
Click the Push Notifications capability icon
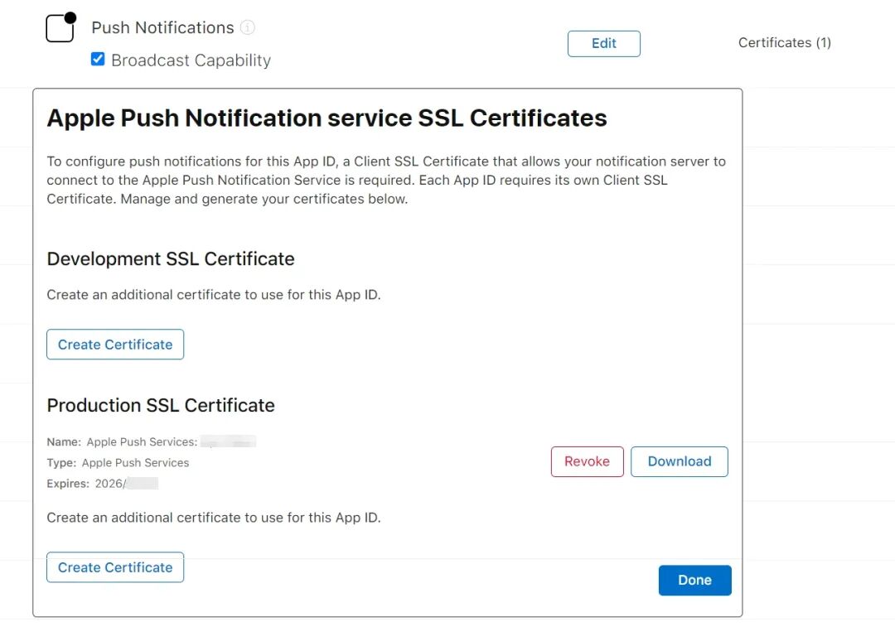click(60, 27)
